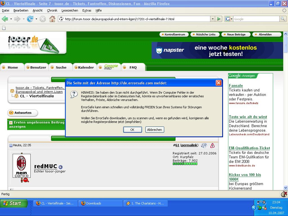Click the Antworten reply button
288x216 pixels.
[x=22, y=113]
